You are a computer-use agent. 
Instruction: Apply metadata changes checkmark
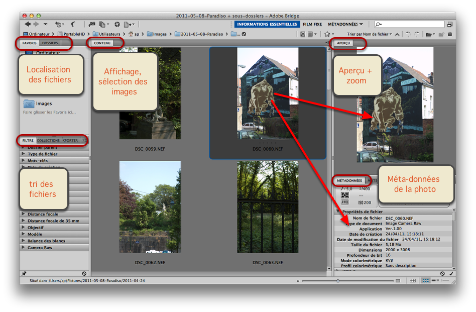point(451,273)
